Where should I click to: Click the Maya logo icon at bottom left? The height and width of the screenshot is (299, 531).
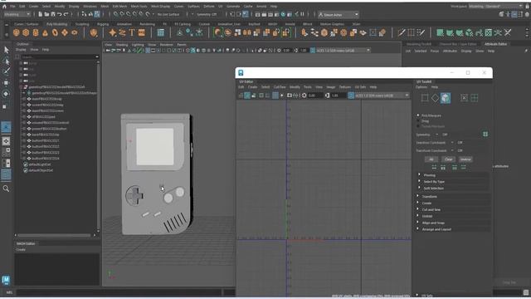click(6, 280)
